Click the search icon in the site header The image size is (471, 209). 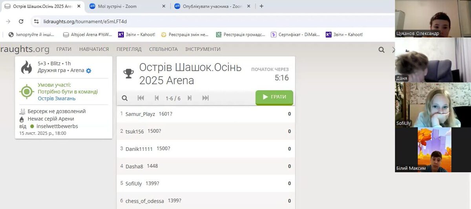381,50
